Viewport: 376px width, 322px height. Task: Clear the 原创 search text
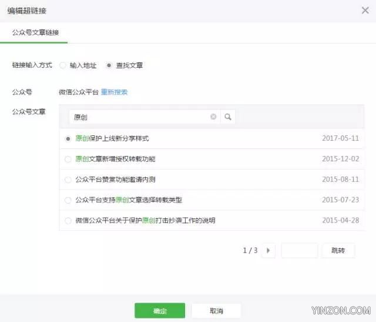pos(213,117)
